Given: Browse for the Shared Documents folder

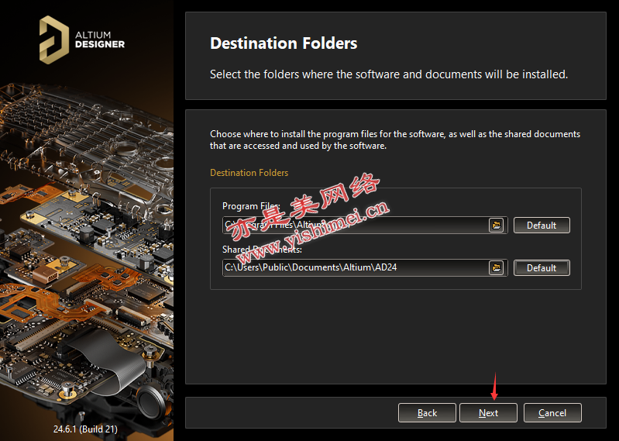Looking at the screenshot, I should pyautogui.click(x=497, y=267).
